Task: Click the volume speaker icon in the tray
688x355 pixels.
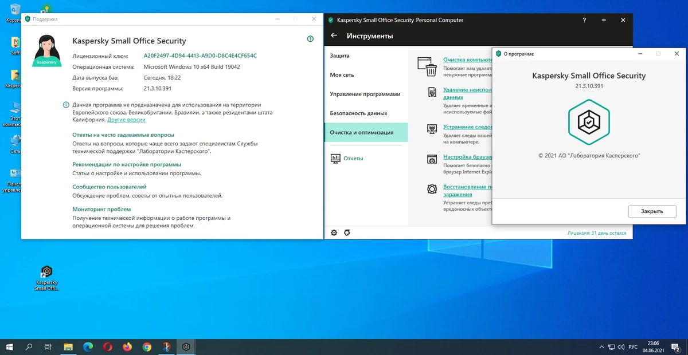Action: click(x=621, y=347)
